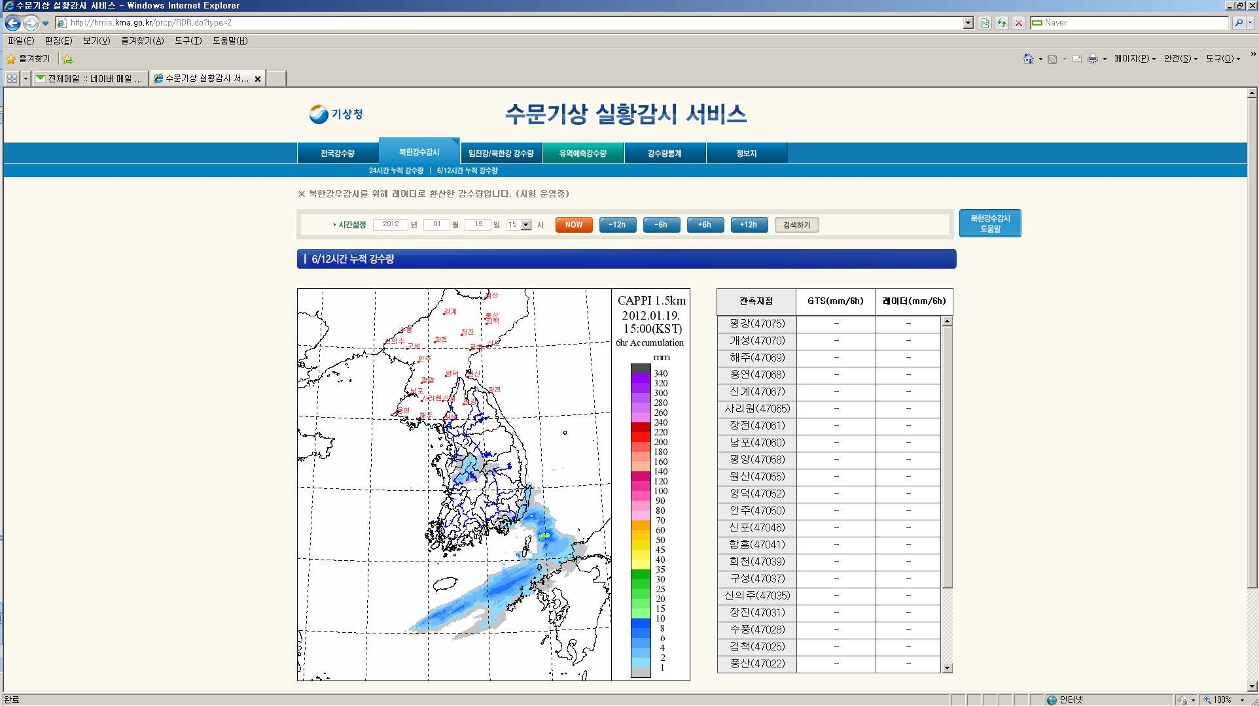Open the 유역예측강수량 tab
This screenshot has height=706, width=1259.
coord(583,154)
